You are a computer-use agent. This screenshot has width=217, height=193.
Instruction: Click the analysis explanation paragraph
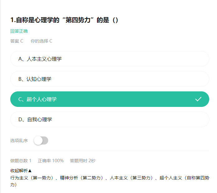[x=110, y=181]
